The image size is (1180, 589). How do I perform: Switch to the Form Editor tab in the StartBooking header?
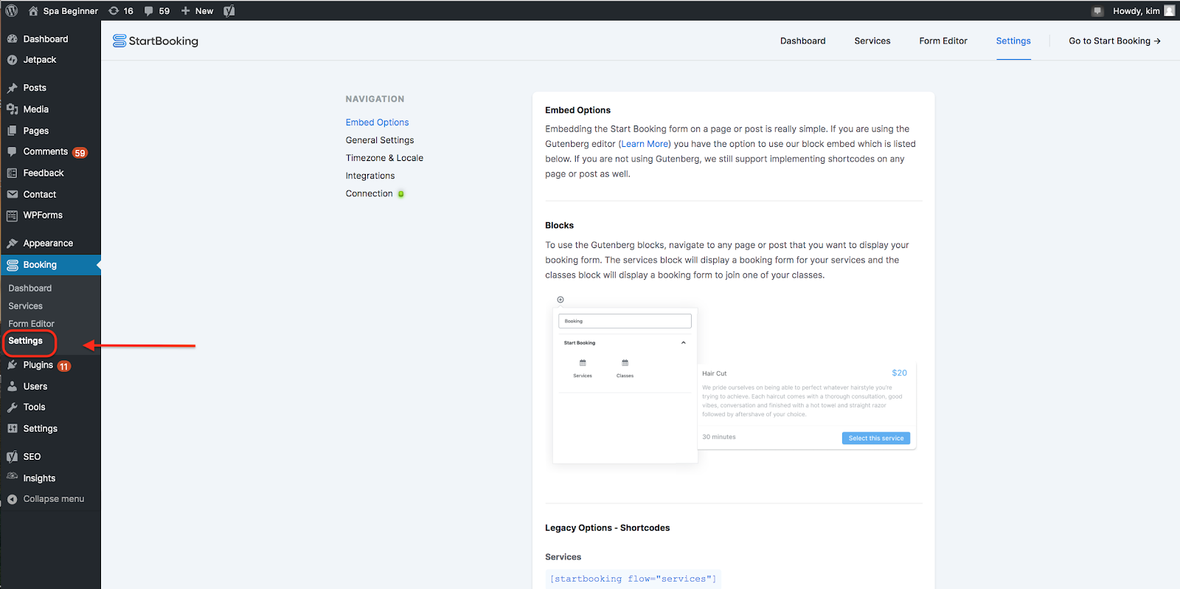click(943, 41)
